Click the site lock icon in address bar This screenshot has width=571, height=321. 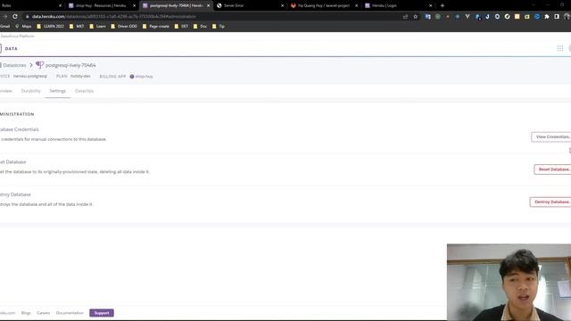28,16
